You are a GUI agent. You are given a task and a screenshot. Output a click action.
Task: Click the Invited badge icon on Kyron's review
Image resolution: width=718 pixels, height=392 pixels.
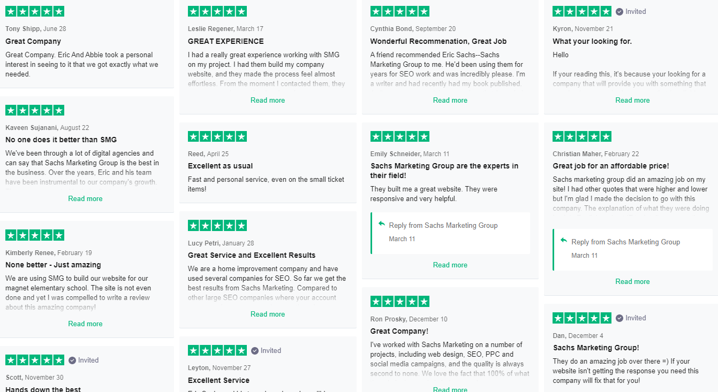[x=619, y=11]
